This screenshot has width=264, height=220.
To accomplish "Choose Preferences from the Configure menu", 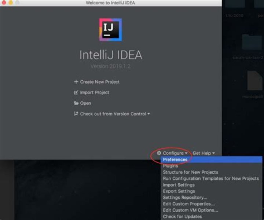I will click(175, 159).
